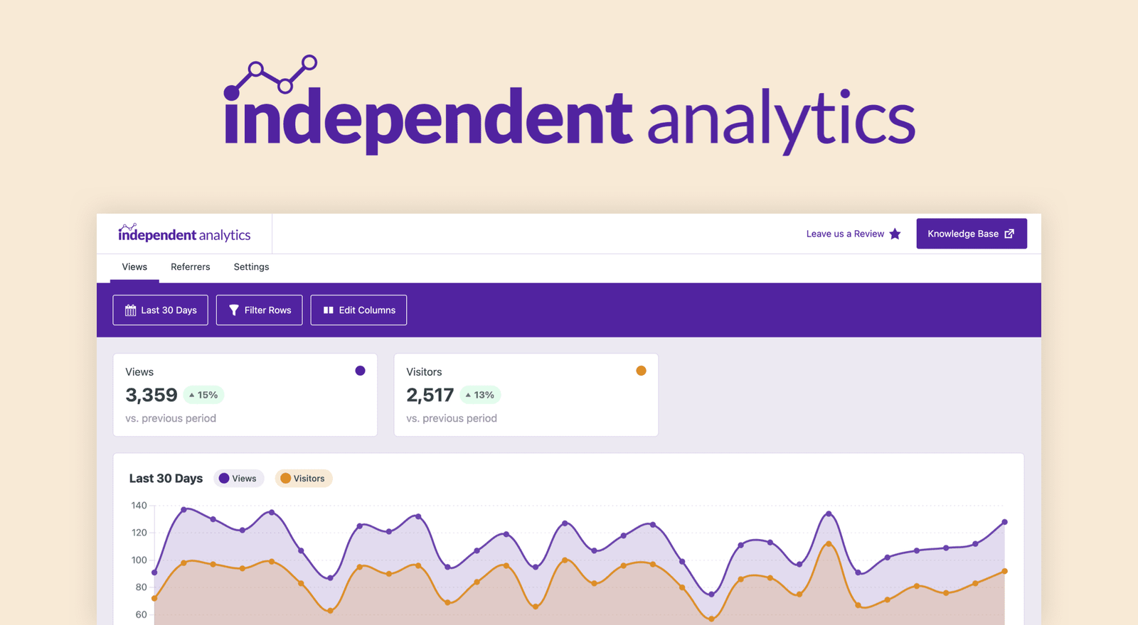Click the Leave us a Review link
The height and width of the screenshot is (625, 1138).
coord(845,234)
